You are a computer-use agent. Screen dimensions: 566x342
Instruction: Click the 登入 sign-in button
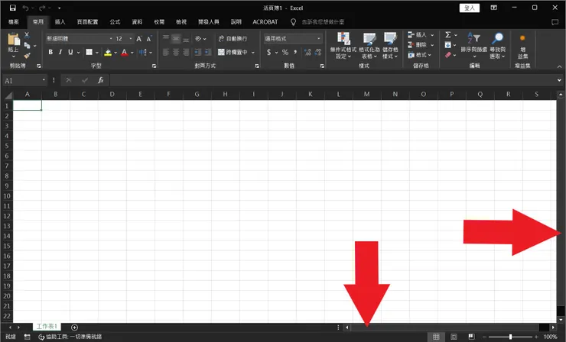click(x=470, y=8)
